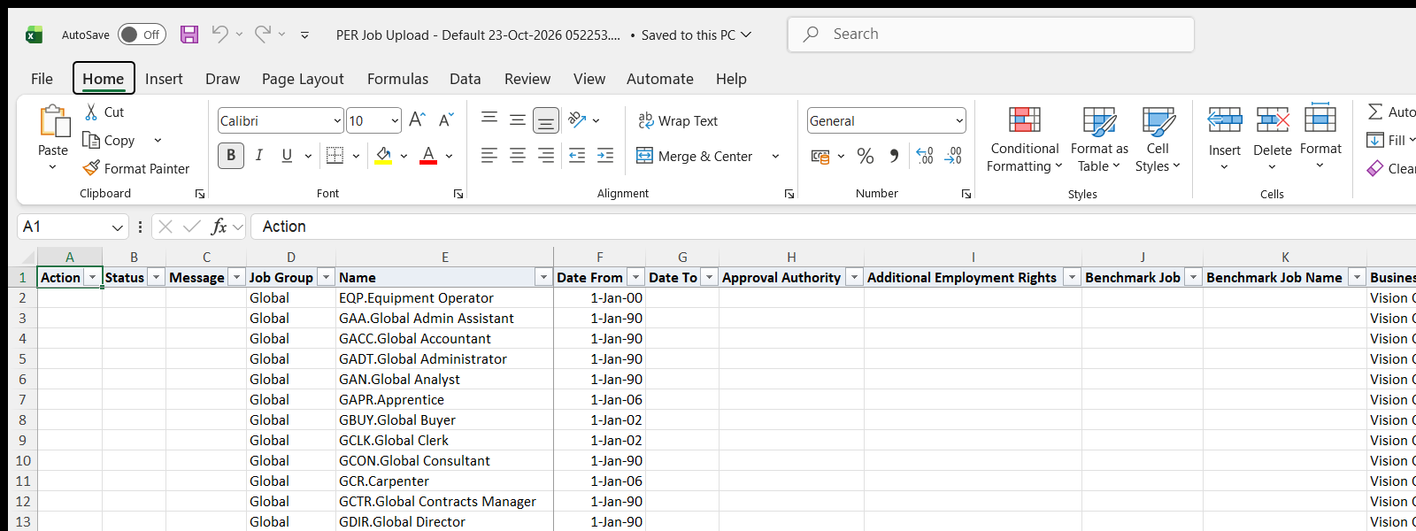Decrease decimal places
Screen dimensions: 1416x531
(953, 157)
